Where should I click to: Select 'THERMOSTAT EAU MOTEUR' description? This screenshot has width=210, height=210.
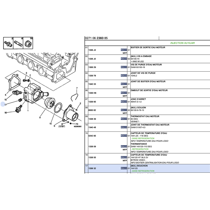145,116
